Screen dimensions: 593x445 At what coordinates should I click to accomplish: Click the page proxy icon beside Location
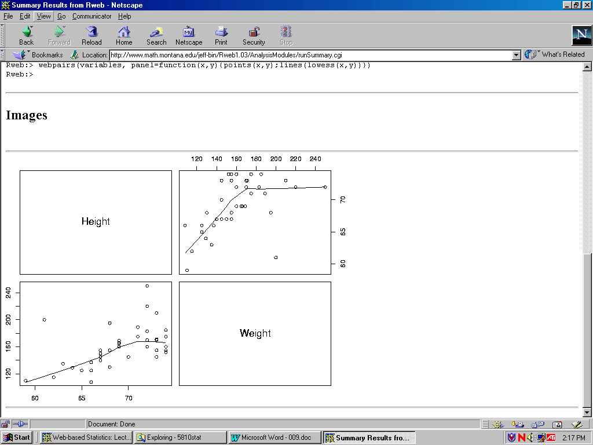pyautogui.click(x=74, y=55)
